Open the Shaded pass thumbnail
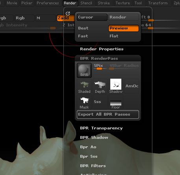 84,86
